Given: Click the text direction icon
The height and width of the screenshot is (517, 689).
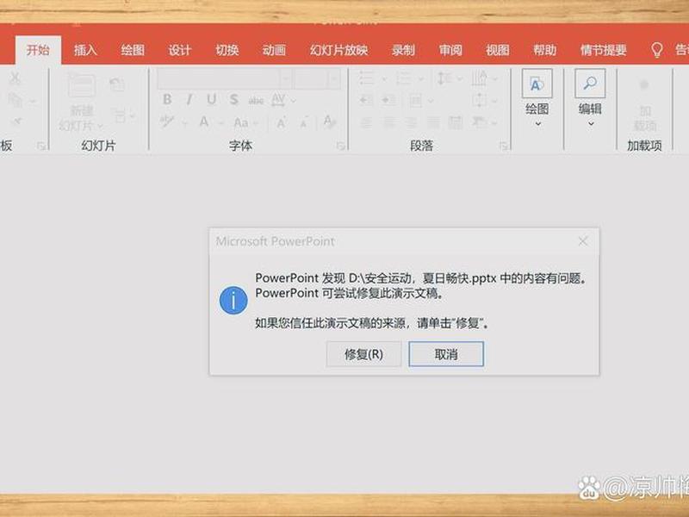Looking at the screenshot, I should tap(479, 78).
